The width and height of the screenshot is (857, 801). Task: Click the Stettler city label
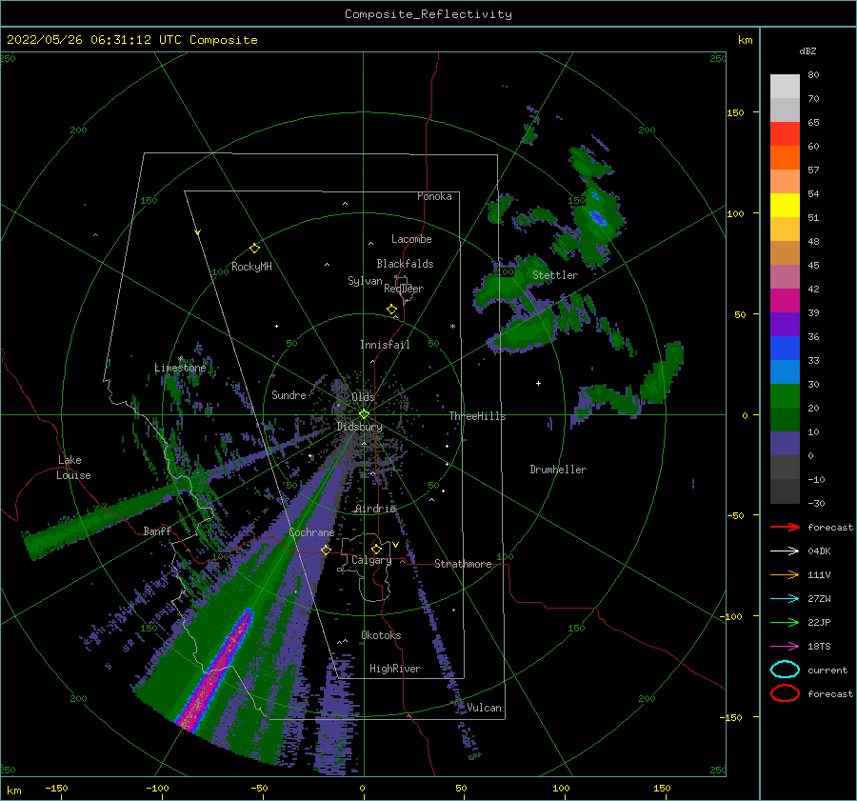555,275
